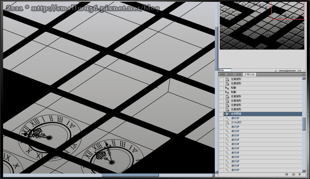The image size is (310, 179).
Task: Toggle history brush source box for 合併群組
Action: point(221,114)
